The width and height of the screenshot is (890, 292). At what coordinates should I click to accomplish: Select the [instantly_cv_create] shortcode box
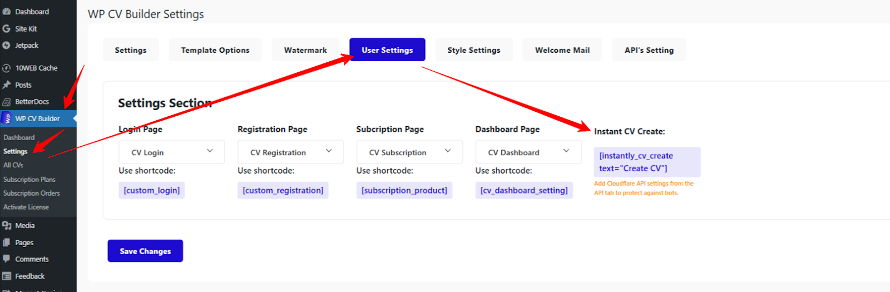(x=647, y=162)
